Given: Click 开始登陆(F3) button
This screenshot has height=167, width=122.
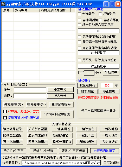Looking at the screenshot, I should point(14,105).
